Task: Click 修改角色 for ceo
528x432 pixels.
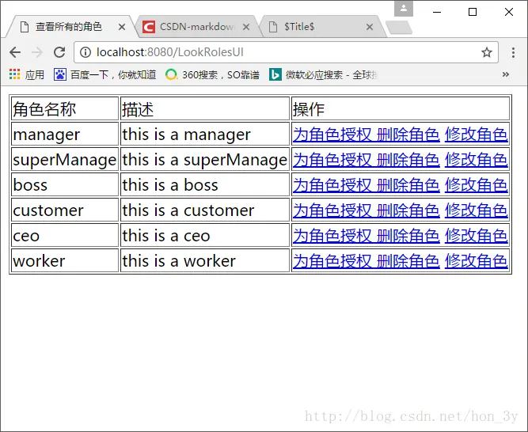Action: (x=476, y=236)
